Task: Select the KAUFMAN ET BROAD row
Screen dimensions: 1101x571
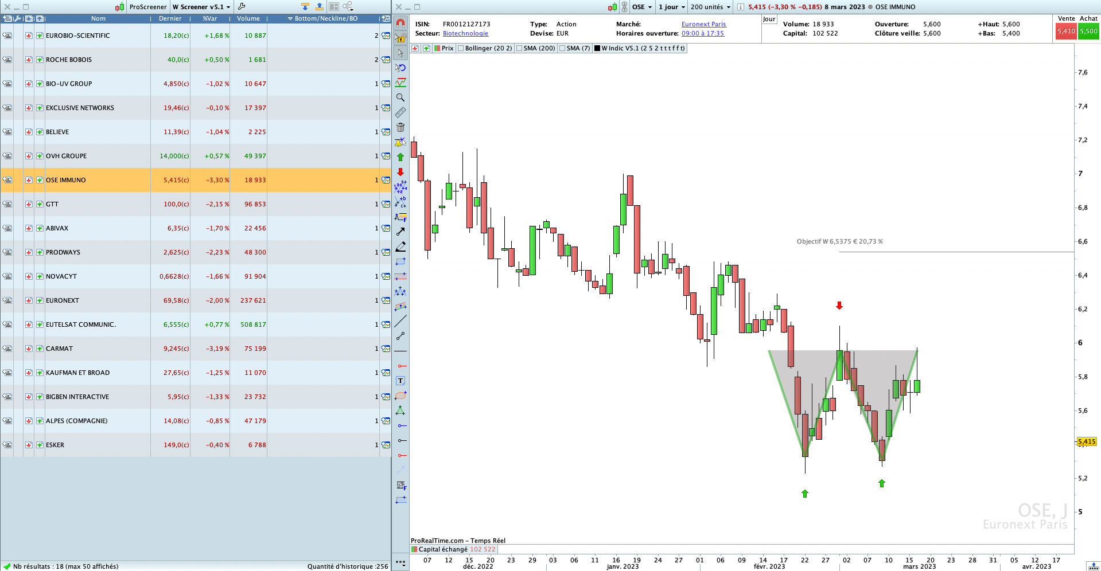Action: click(196, 373)
